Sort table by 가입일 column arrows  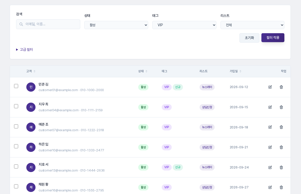click(240, 71)
